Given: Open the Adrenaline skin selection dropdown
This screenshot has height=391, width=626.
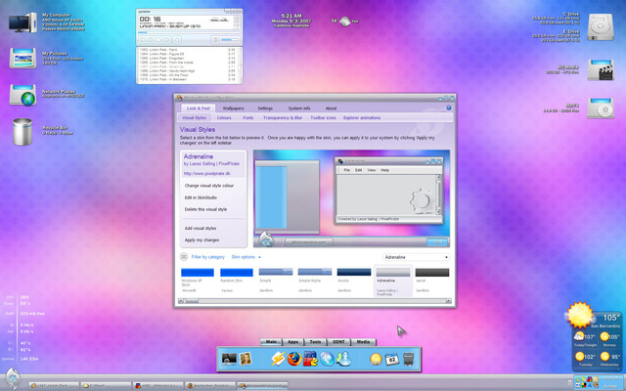Looking at the screenshot, I should [415, 257].
